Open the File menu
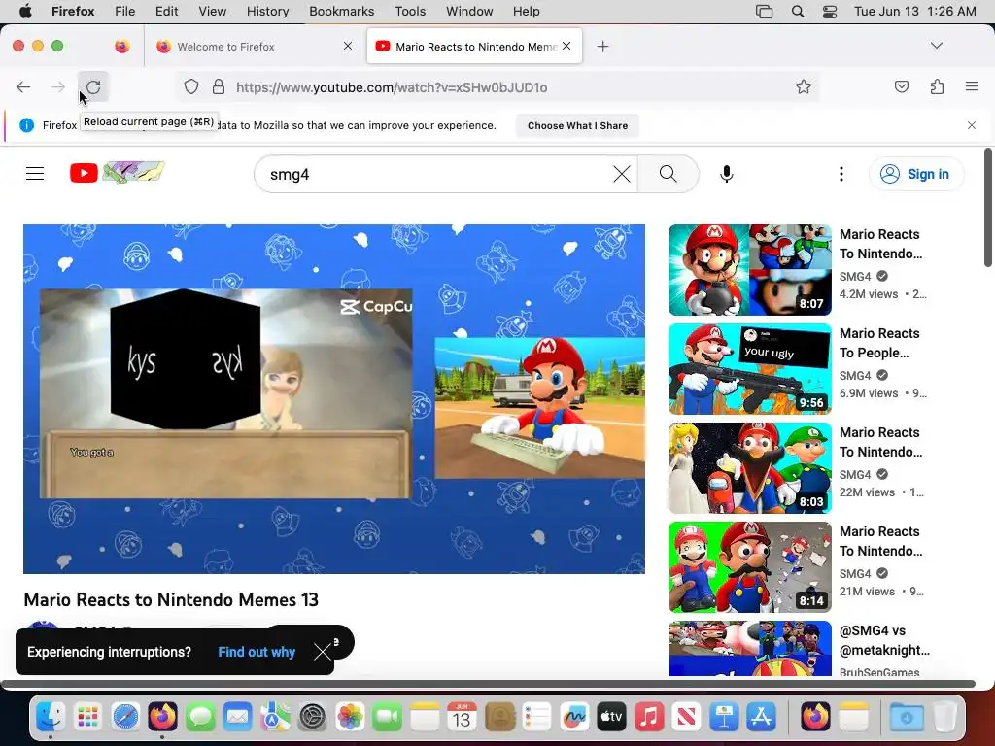Viewport: 995px width, 746px height. (124, 12)
